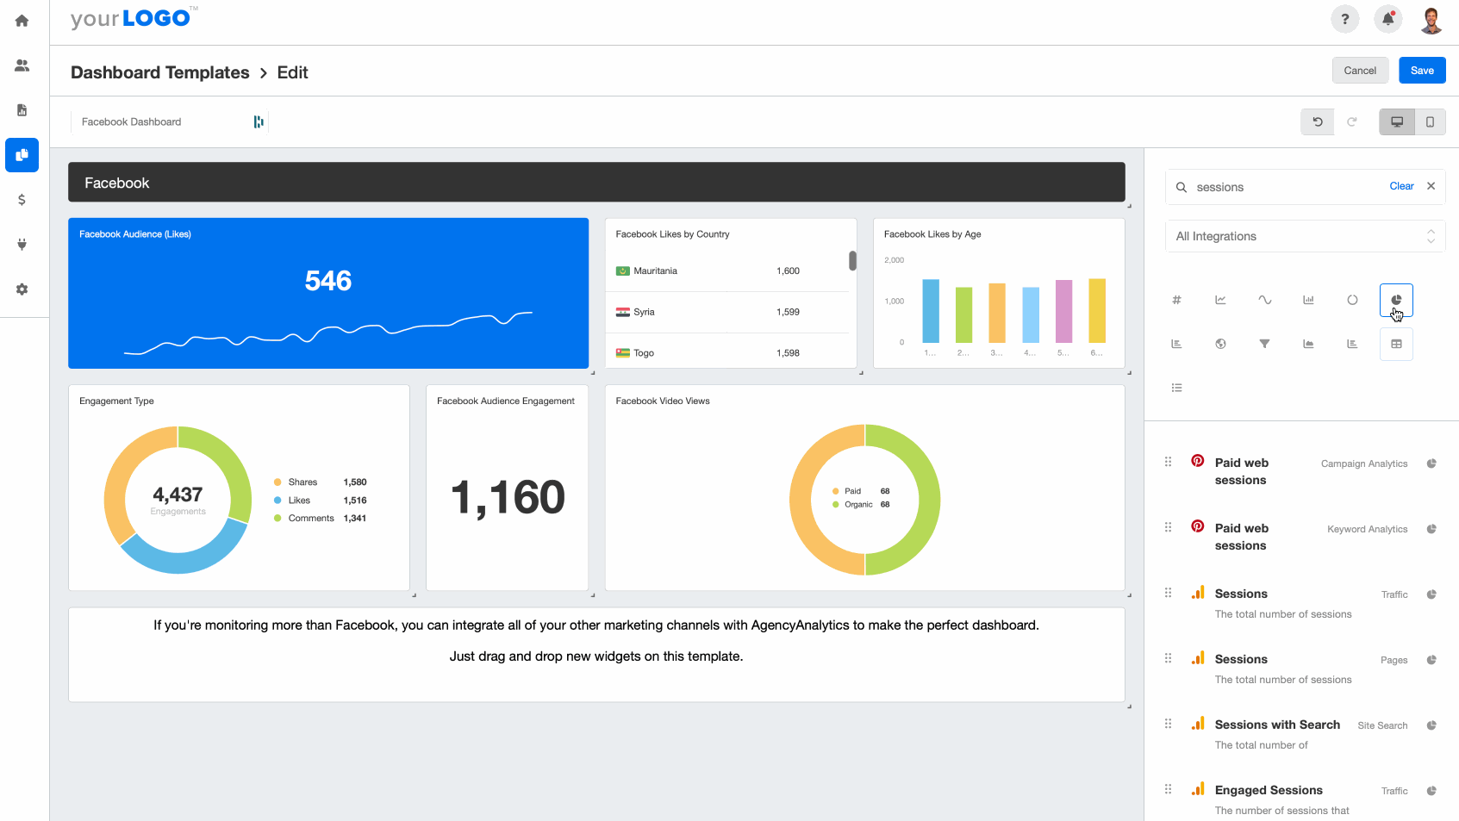
Task: Select the pie chart widget type
Action: 1396,300
